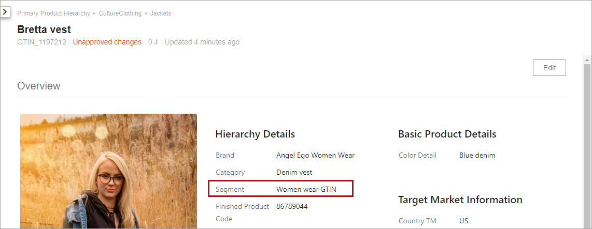Open Primary Product Hierarchy breadcrumb
592x229 pixels.
pyautogui.click(x=53, y=13)
